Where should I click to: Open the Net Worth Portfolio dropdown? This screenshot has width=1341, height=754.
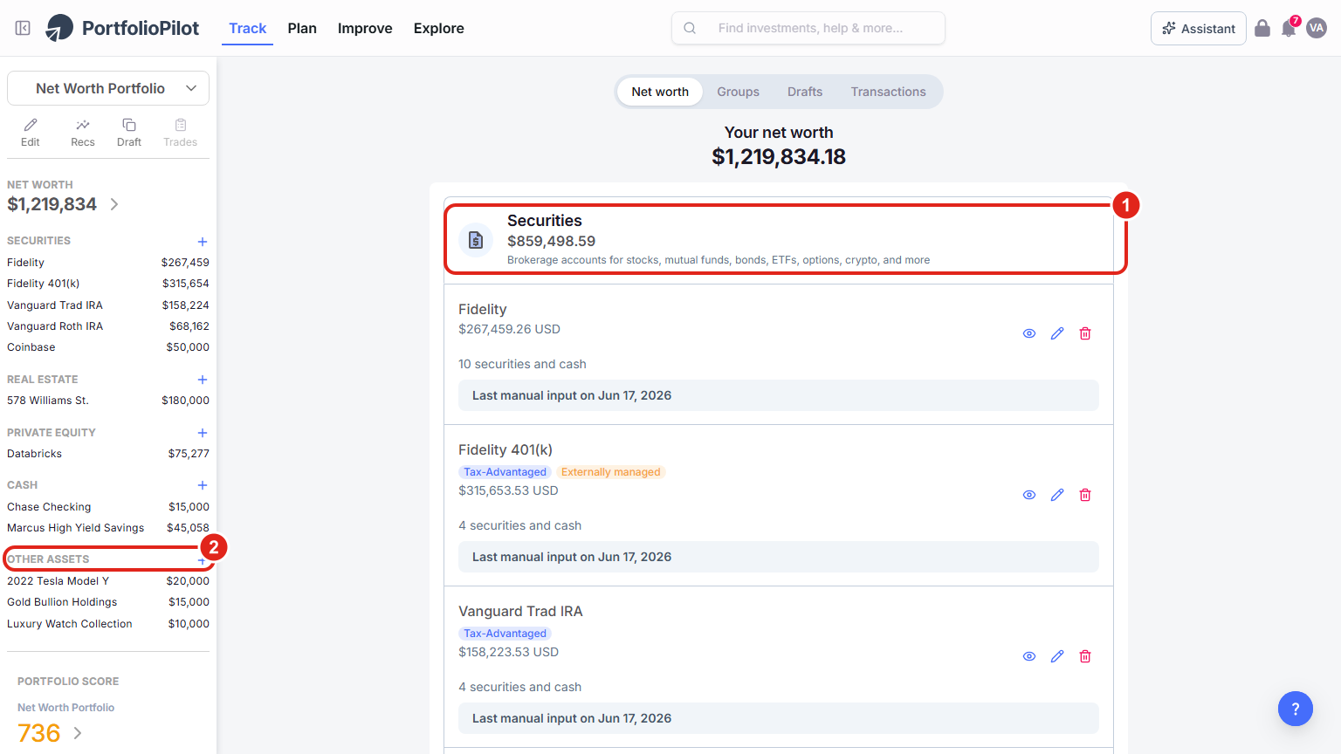click(x=108, y=88)
